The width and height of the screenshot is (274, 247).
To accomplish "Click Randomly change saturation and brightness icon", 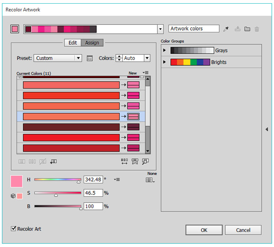I will (135, 161).
